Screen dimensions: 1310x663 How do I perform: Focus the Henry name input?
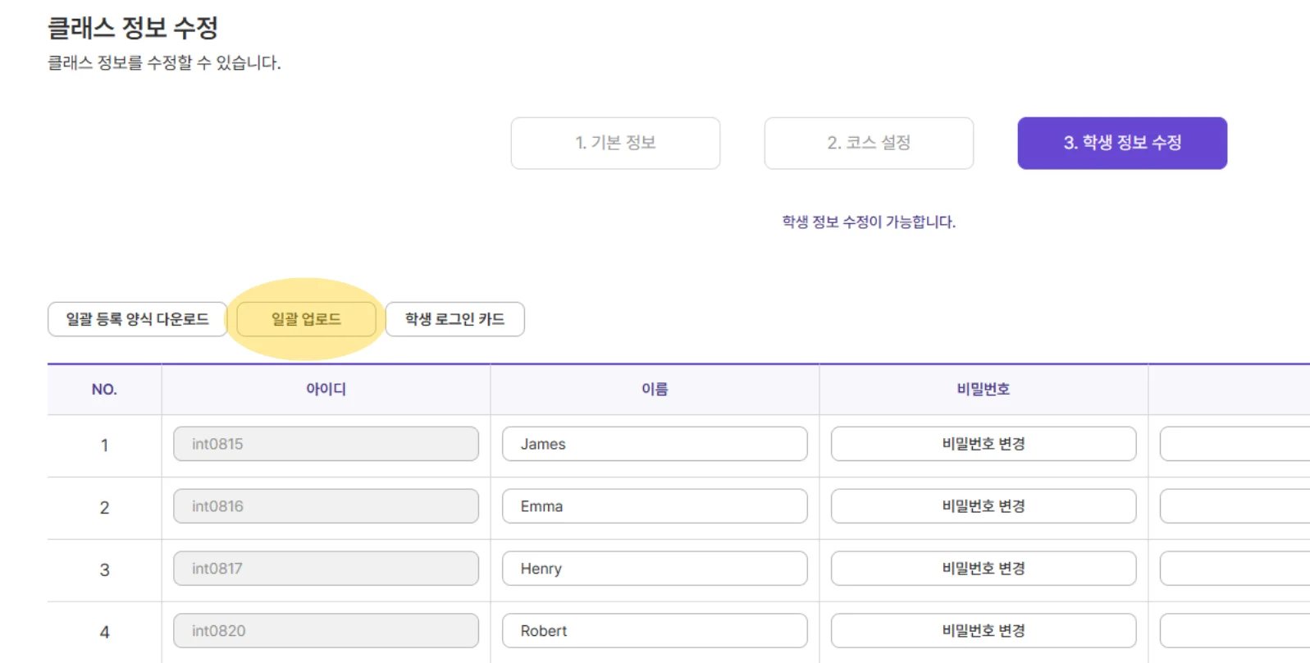click(655, 569)
